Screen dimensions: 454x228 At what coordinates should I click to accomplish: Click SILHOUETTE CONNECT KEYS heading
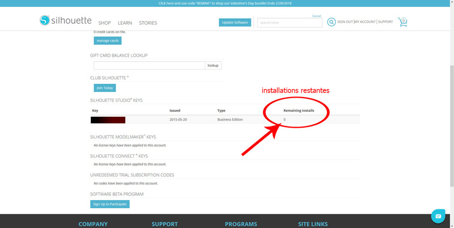pos(119,155)
